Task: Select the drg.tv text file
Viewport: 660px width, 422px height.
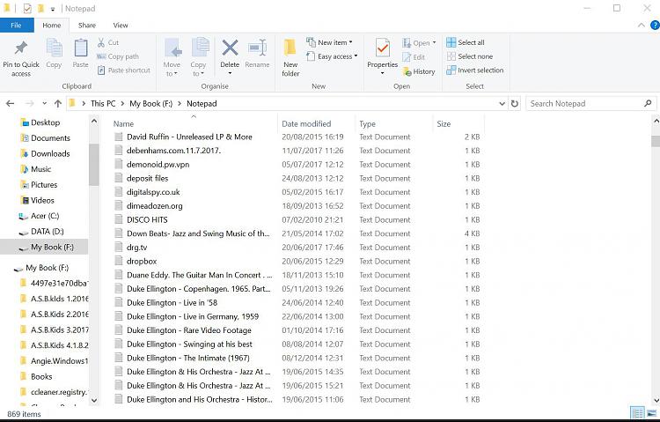Action: 136,248
